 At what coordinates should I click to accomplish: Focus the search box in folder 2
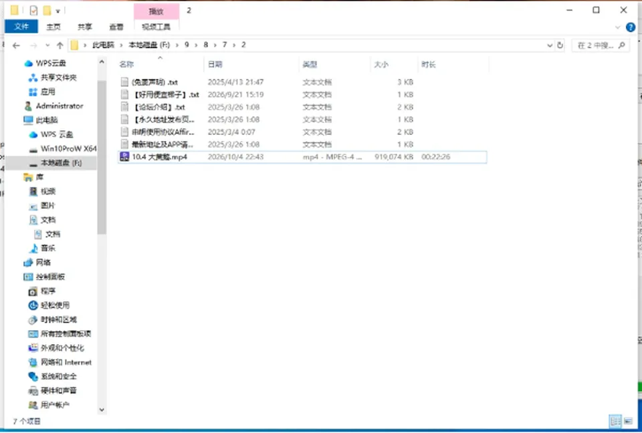click(x=601, y=45)
